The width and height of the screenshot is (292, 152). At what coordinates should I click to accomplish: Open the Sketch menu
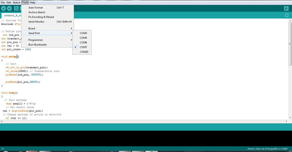coord(16,3)
